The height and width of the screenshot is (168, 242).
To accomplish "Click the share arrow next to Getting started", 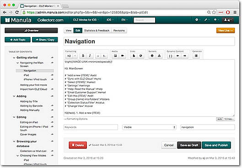I will 52,58.
